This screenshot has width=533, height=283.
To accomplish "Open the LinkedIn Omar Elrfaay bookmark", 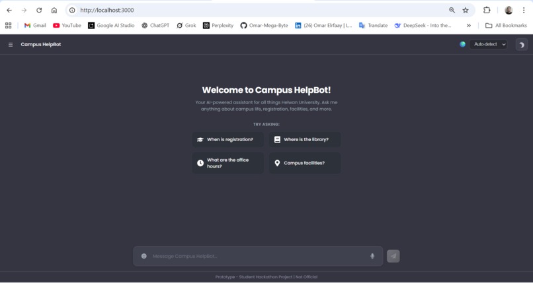I will (323, 26).
